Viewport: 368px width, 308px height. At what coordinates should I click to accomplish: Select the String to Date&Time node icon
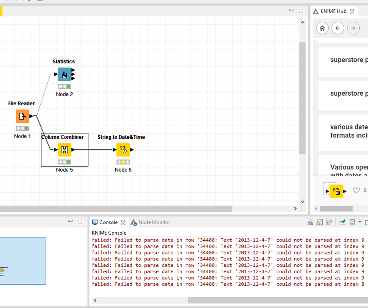pos(123,150)
